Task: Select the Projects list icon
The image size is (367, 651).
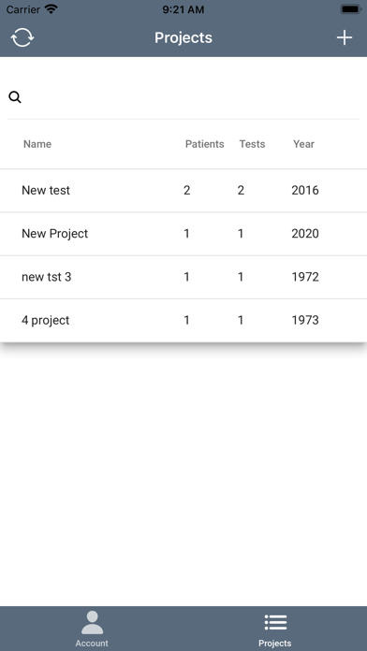Action: [275, 622]
